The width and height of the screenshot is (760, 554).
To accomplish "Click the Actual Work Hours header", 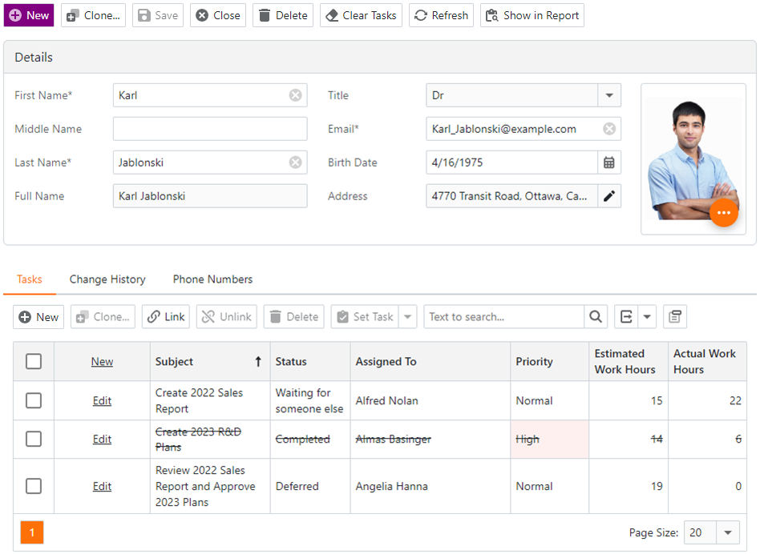I will (x=707, y=361).
